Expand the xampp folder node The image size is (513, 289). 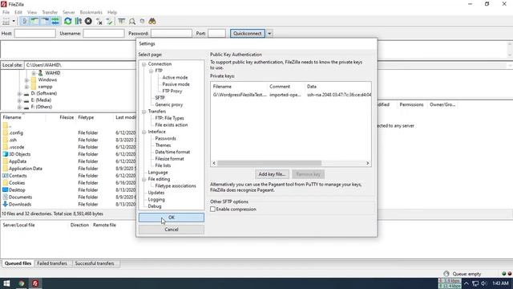point(26,87)
